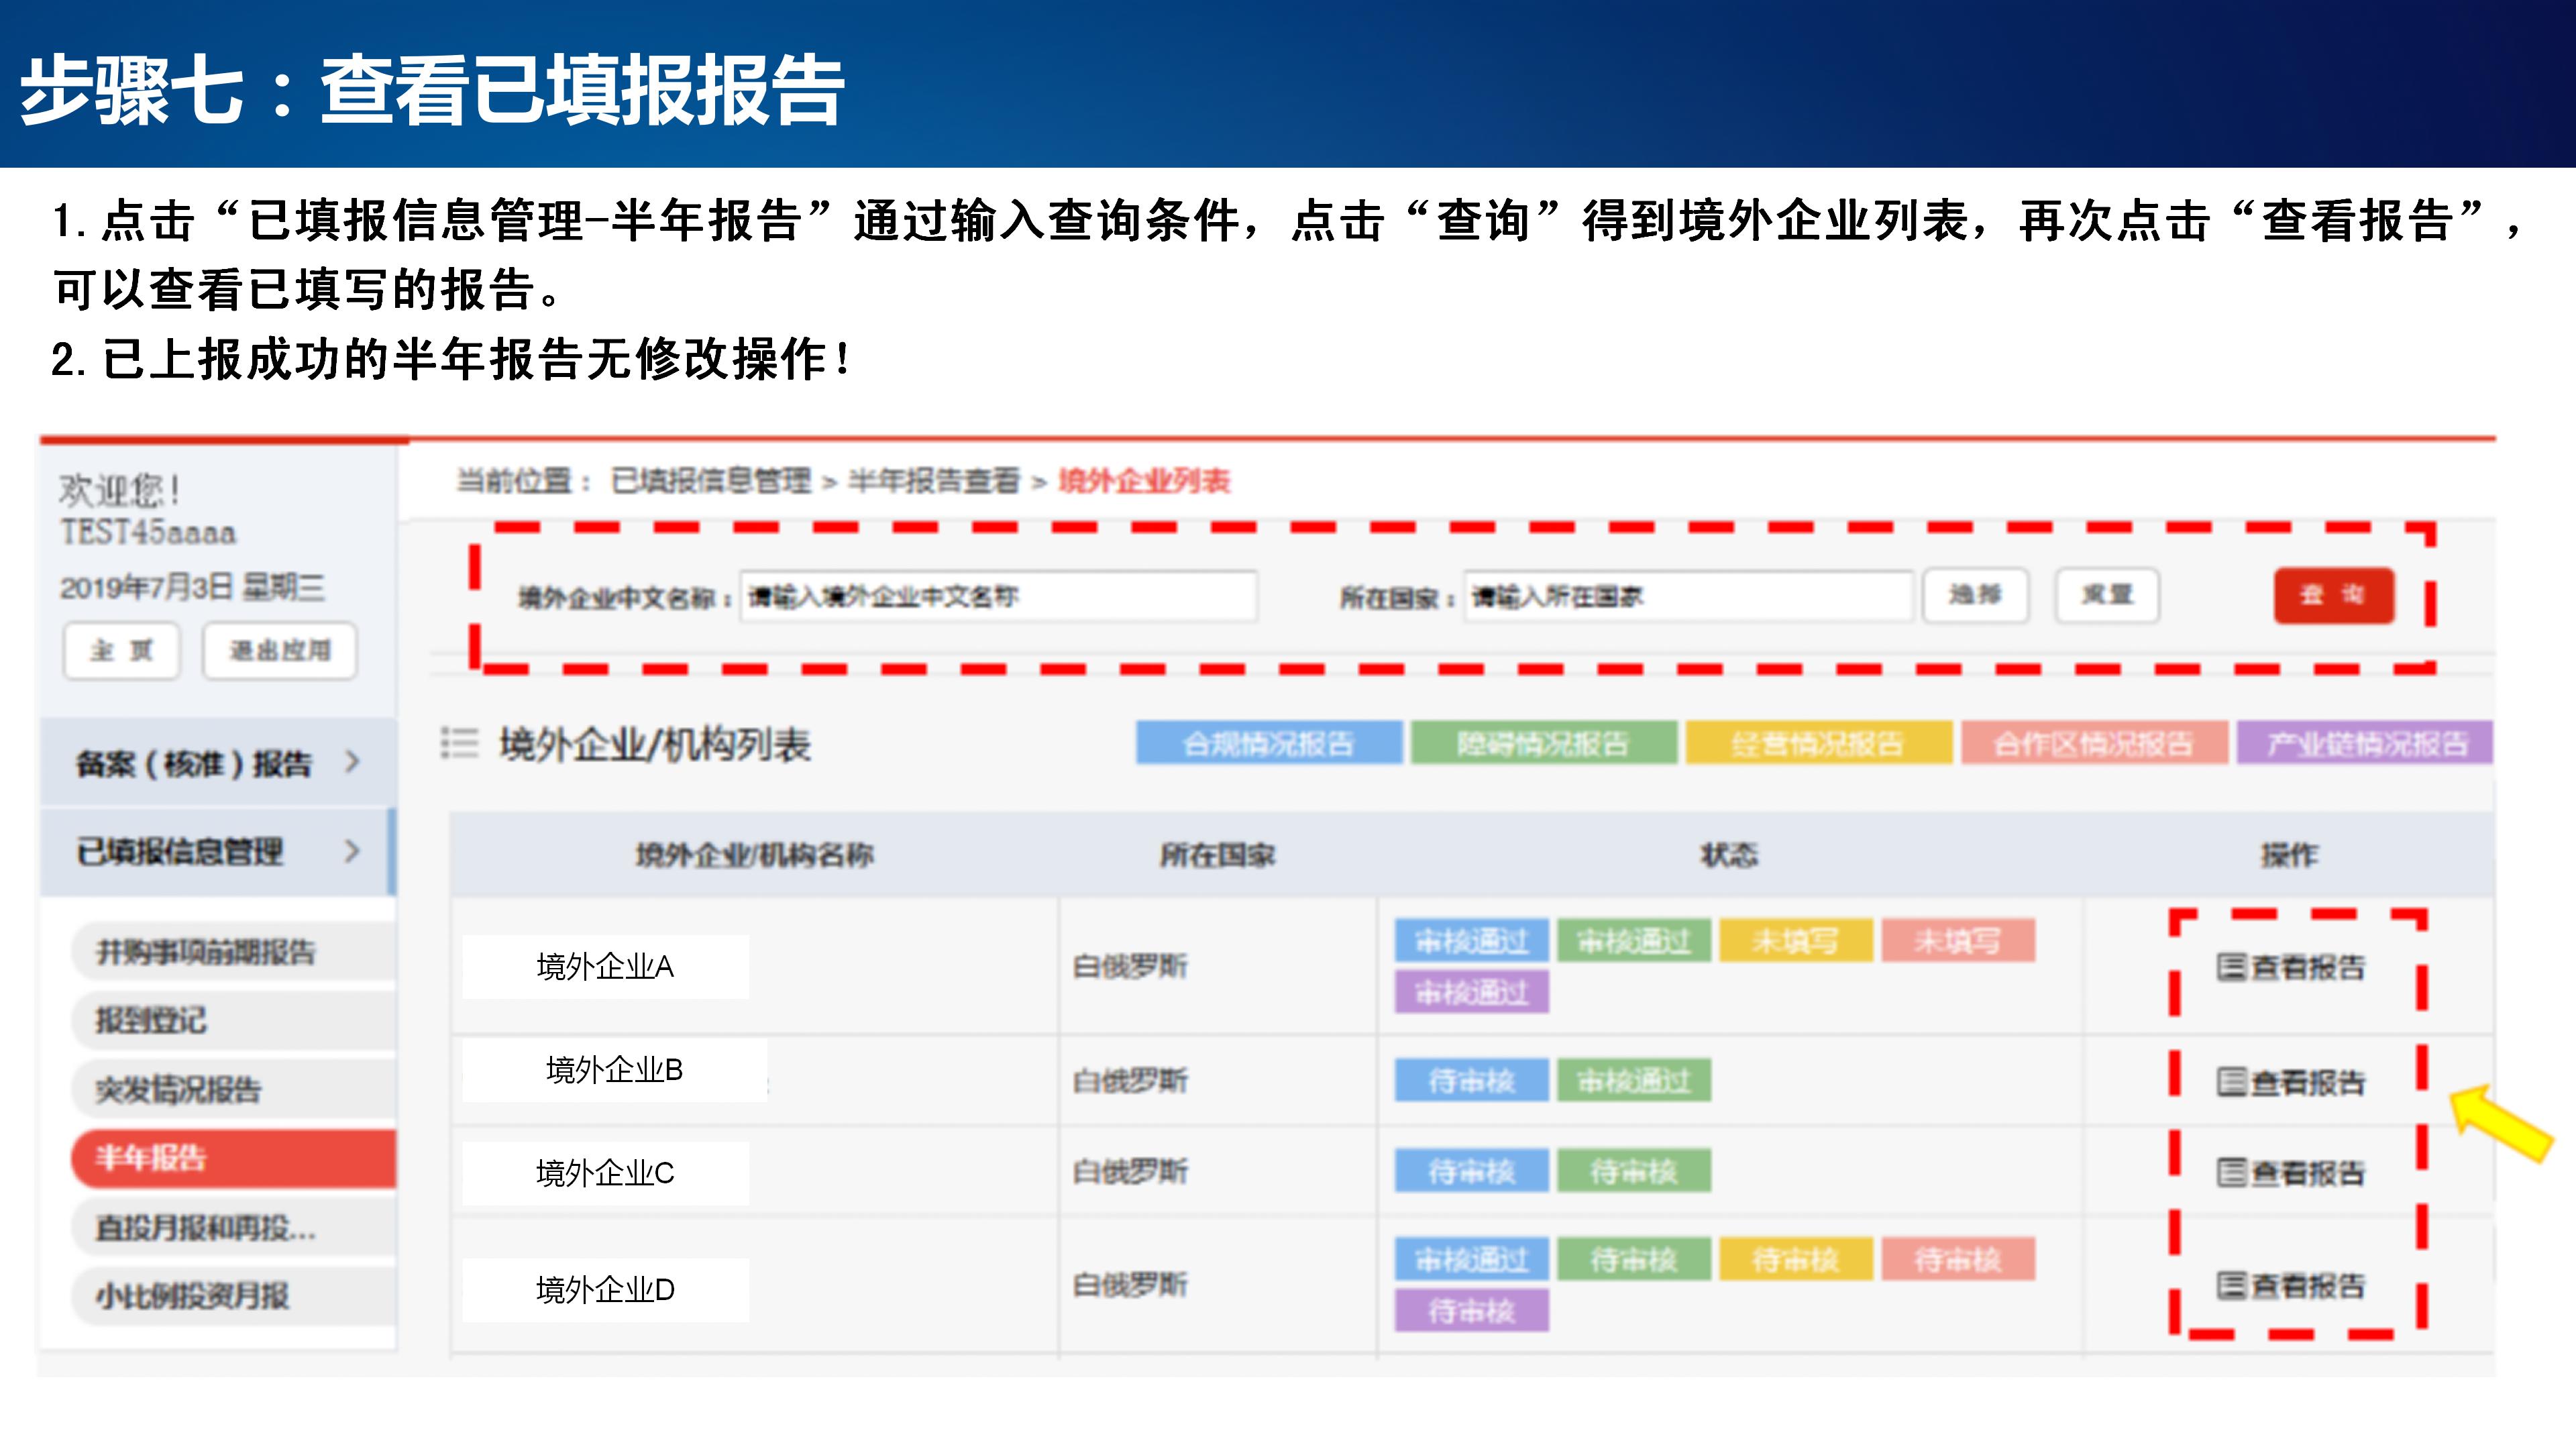Click 半年报告查看 in the breadcrumb
2576x1449 pixels.
tap(933, 481)
